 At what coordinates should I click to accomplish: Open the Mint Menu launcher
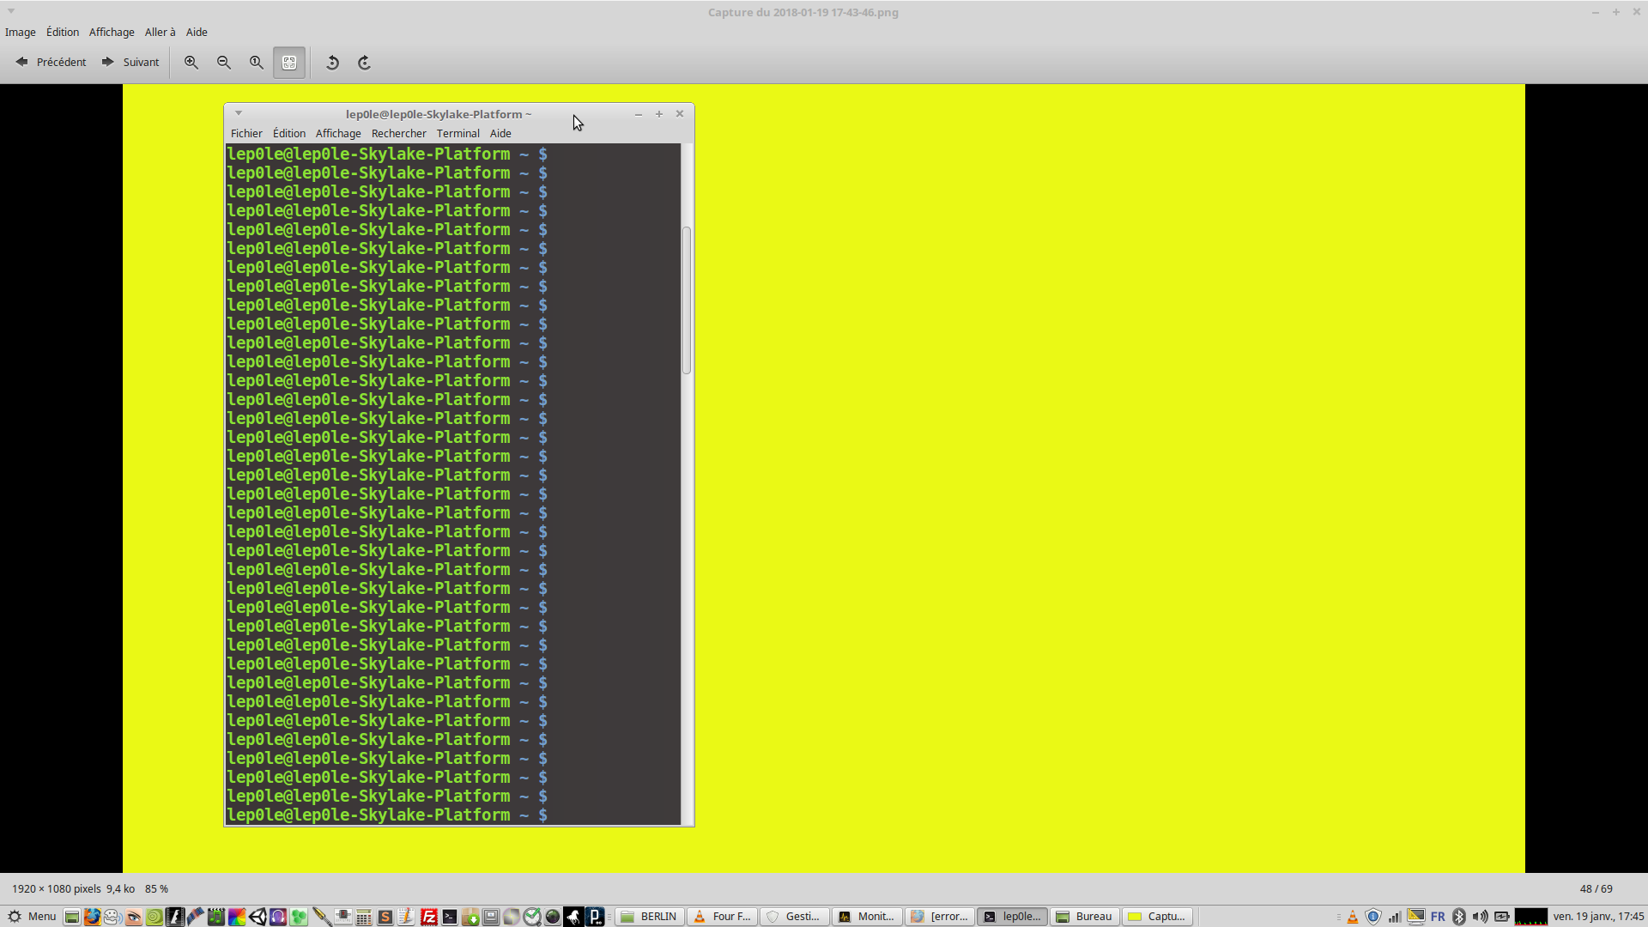pos(32,917)
